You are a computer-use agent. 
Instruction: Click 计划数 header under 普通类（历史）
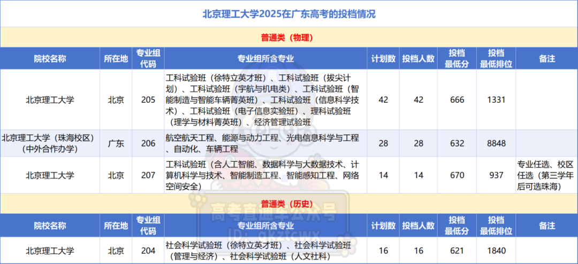point(383,225)
